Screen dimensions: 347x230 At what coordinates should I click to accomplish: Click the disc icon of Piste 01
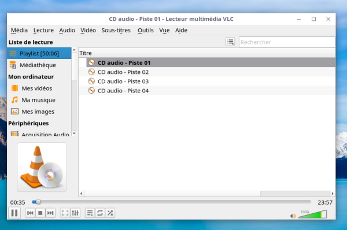[x=91, y=62]
